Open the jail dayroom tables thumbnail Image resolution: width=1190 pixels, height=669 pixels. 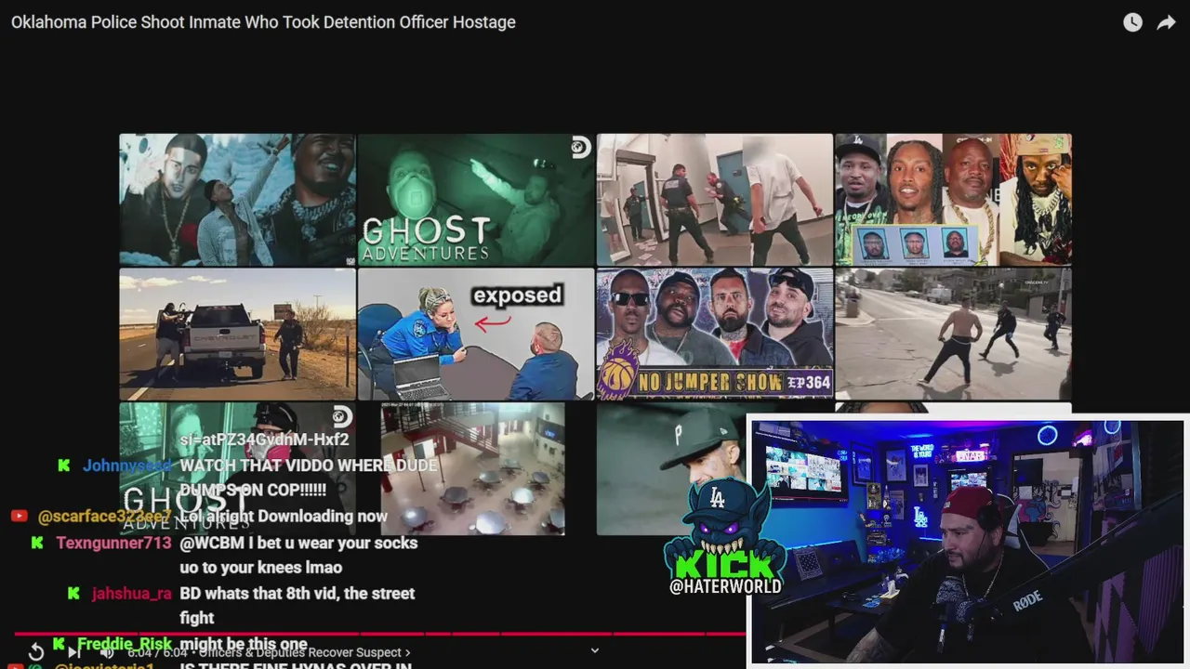tap(472, 468)
